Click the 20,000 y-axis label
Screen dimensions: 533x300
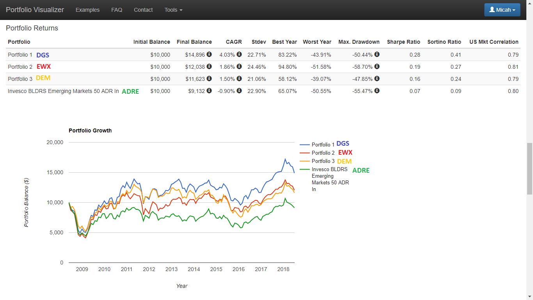55,142
